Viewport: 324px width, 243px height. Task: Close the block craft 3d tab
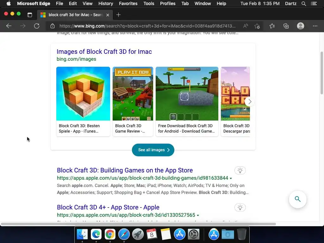click(x=108, y=15)
